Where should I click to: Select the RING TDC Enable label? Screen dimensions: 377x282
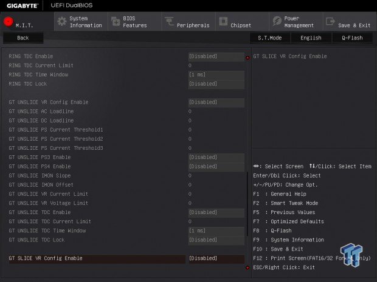[x=31, y=56]
